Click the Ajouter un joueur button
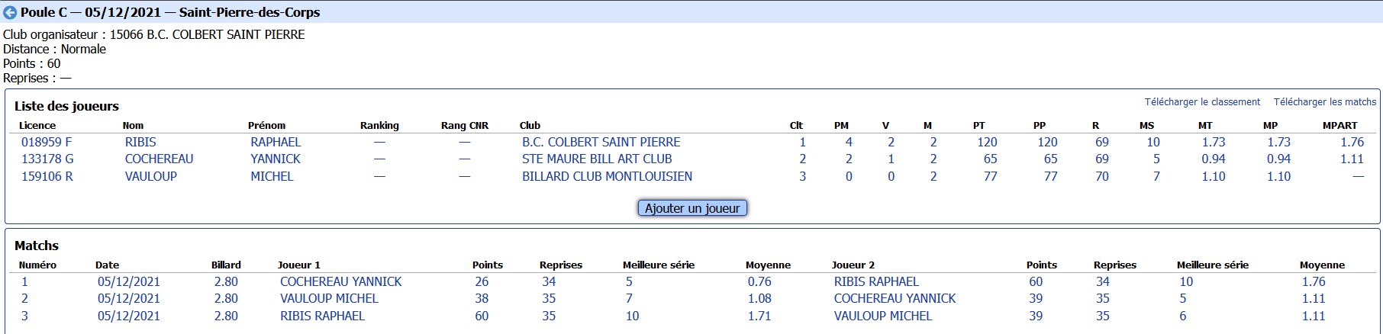The width and height of the screenshot is (1383, 334). point(692,208)
